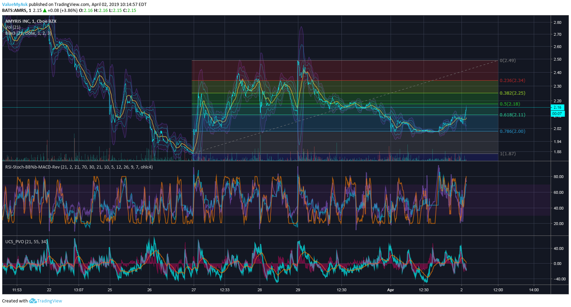Click the 00:07 countdown timer tag
Viewport: 571px width, 307px height.
[557, 114]
